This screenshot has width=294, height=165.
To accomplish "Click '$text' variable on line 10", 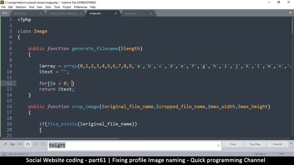I will click(46, 71).
